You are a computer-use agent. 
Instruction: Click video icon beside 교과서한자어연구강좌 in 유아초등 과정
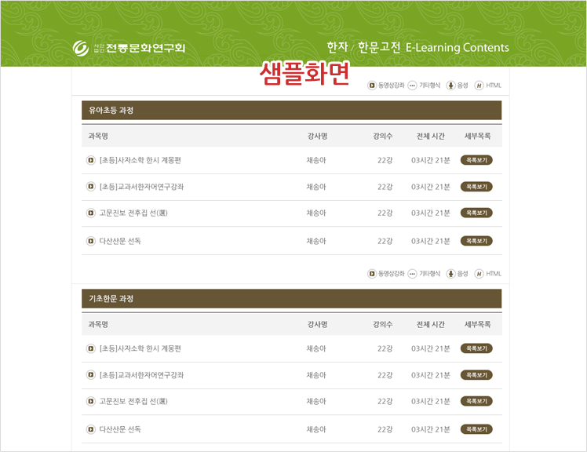coord(90,187)
